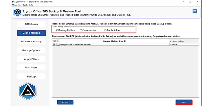Screen dimensions: 213x106
Task: Click the title bar Aryson app icon
Action: (13, 2)
